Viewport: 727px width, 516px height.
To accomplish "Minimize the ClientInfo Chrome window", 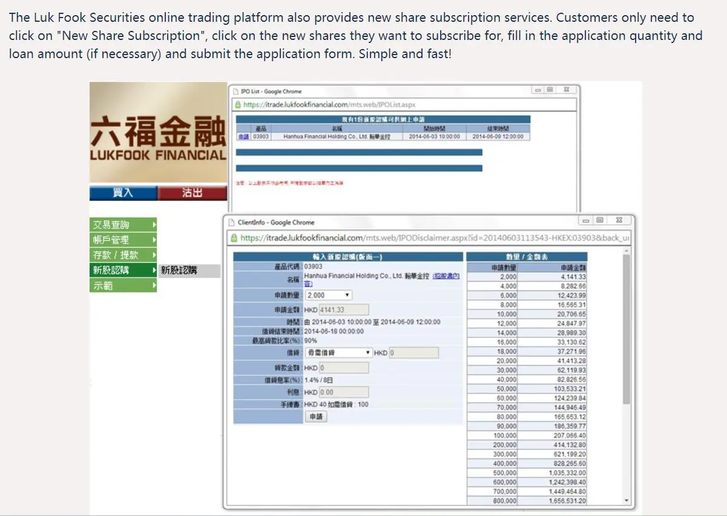I will 585,220.
